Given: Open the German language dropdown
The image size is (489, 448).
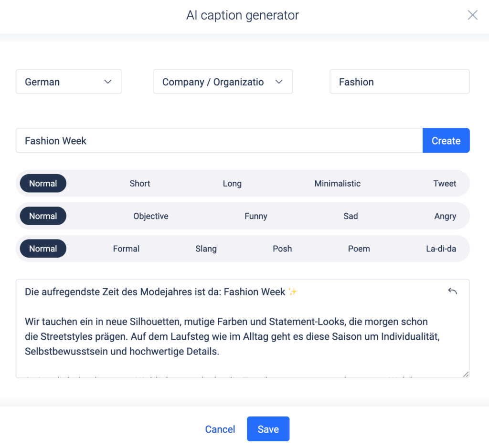Looking at the screenshot, I should [69, 82].
